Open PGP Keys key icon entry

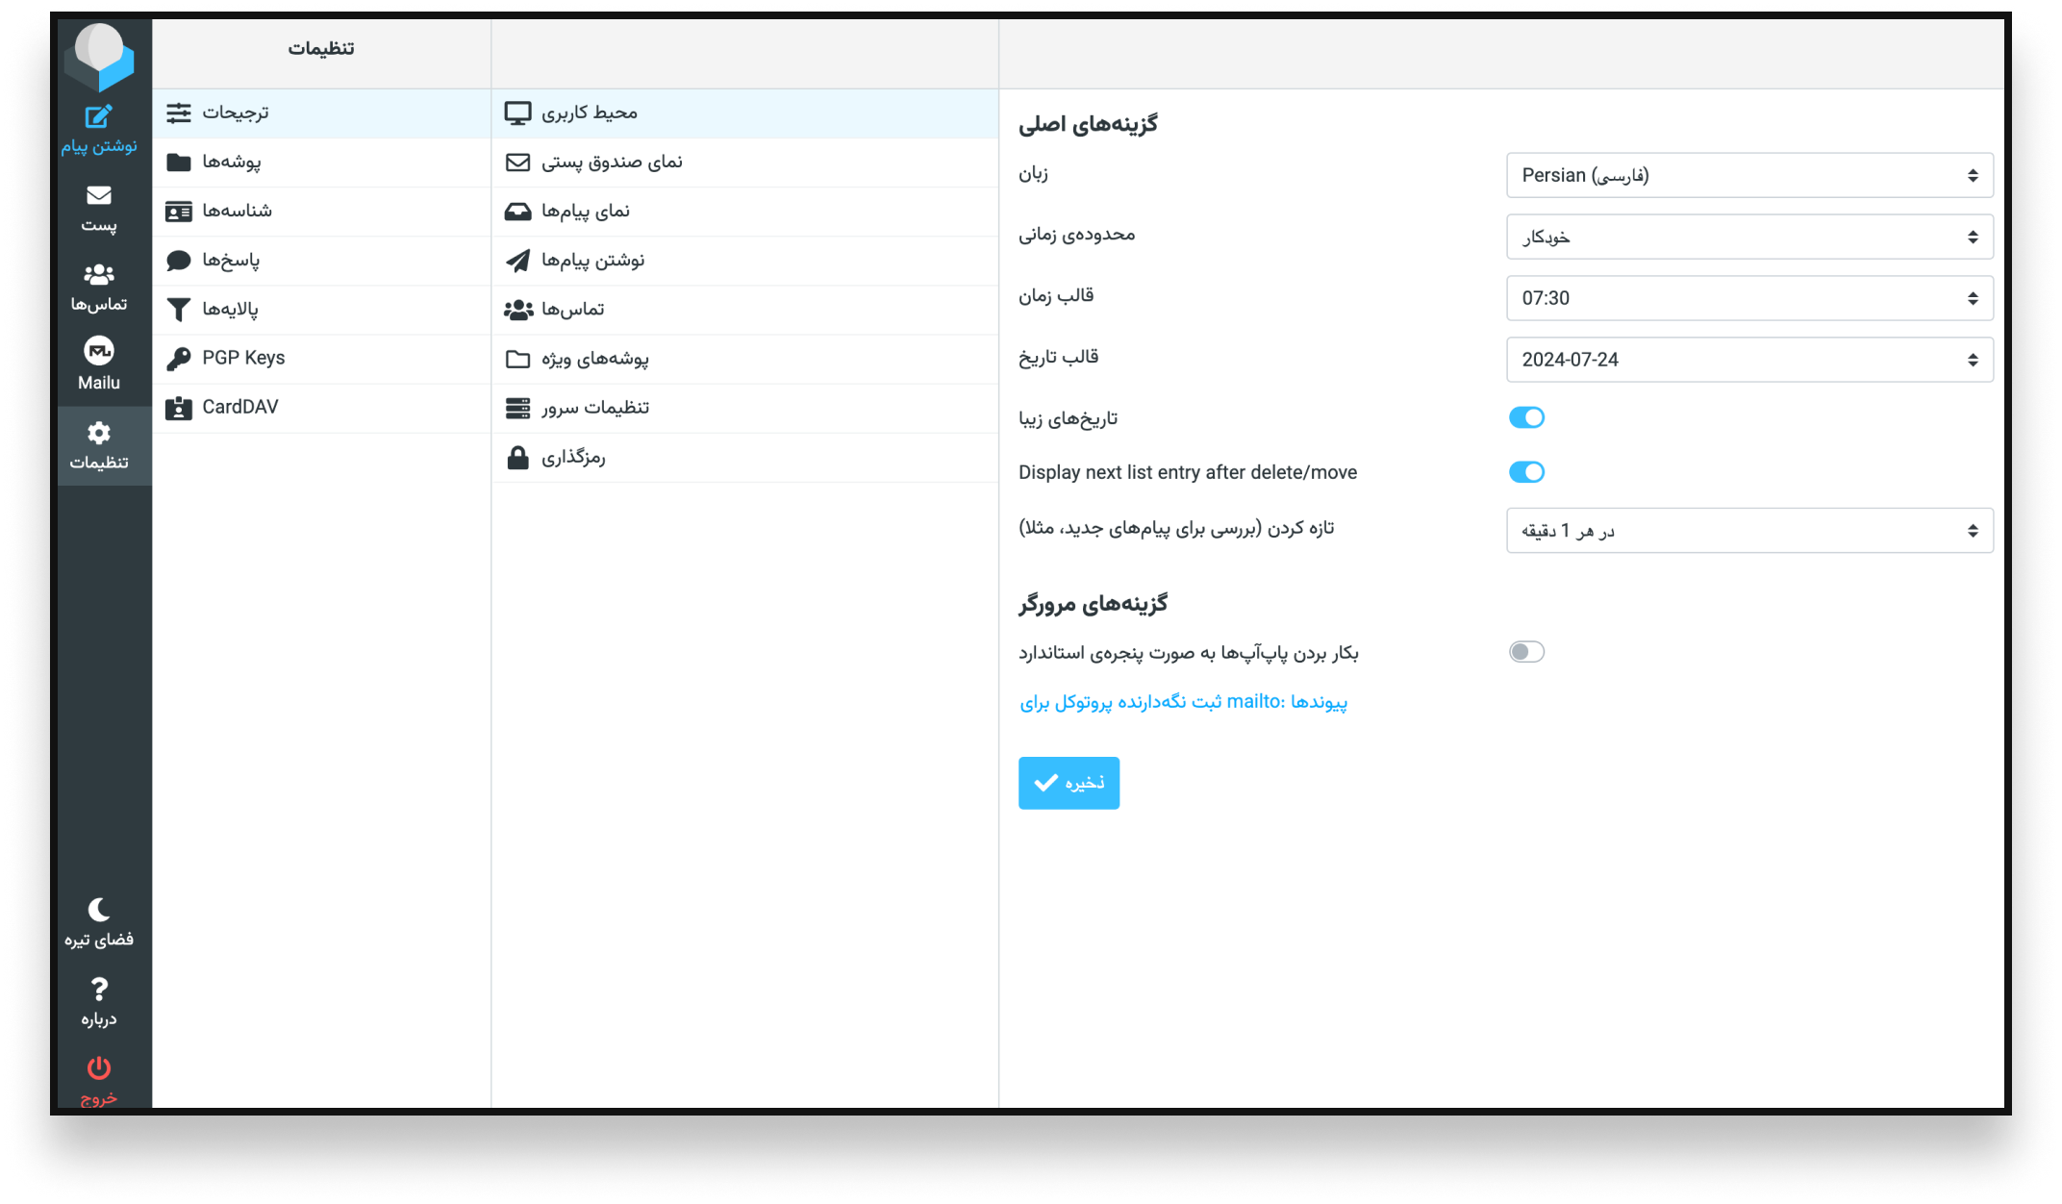click(242, 358)
